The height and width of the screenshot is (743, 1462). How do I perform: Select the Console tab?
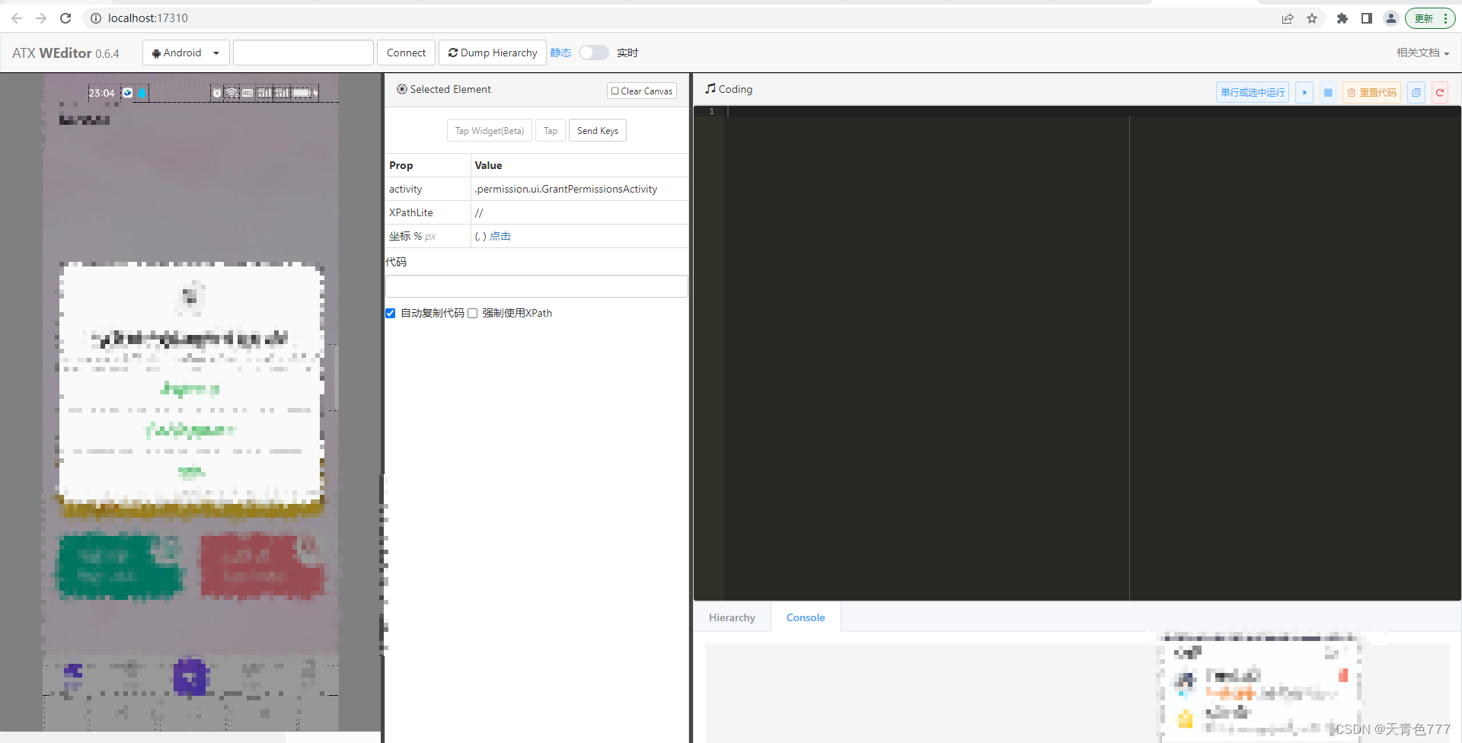(805, 617)
